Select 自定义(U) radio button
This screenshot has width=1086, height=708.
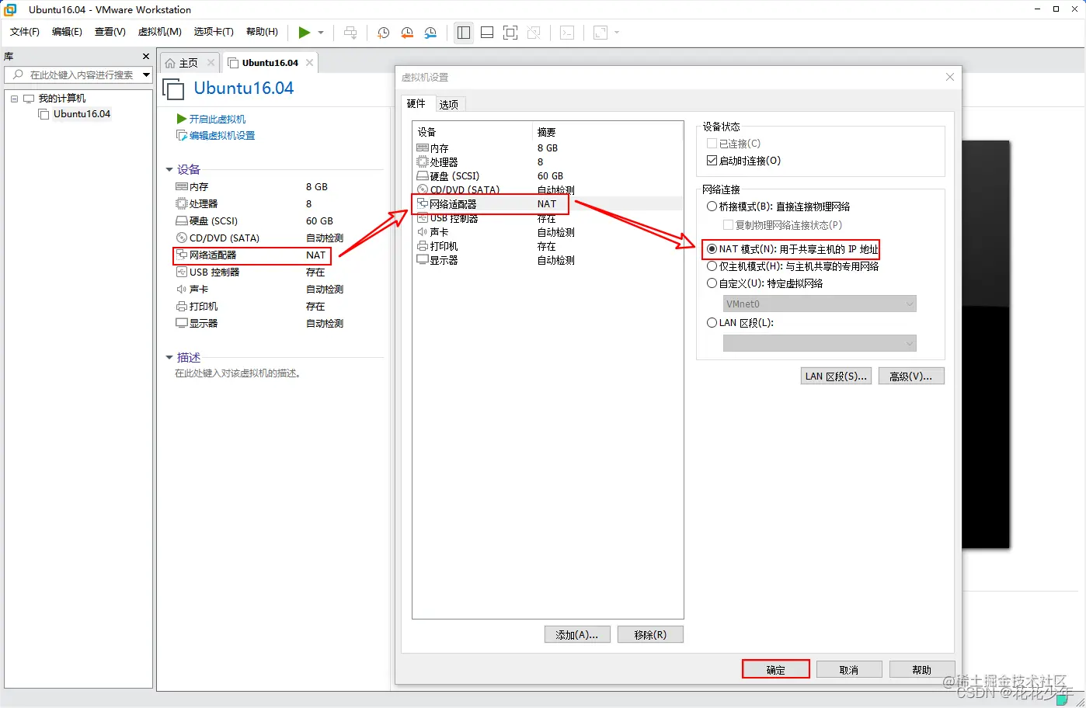(712, 283)
